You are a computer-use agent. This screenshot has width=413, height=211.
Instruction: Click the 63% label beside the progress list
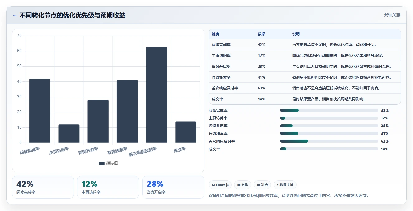click(x=385, y=141)
